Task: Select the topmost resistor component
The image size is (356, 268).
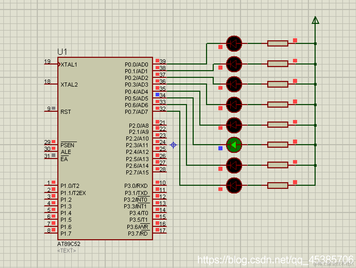Action: click(278, 43)
